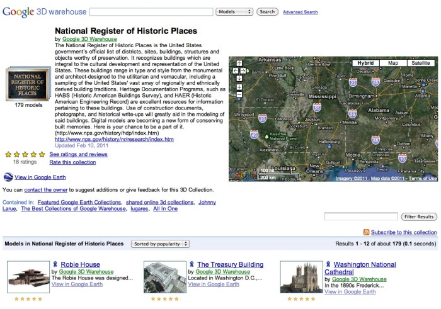Open See ratings and reviews link
This screenshot has height=309, width=441.
click(78, 154)
